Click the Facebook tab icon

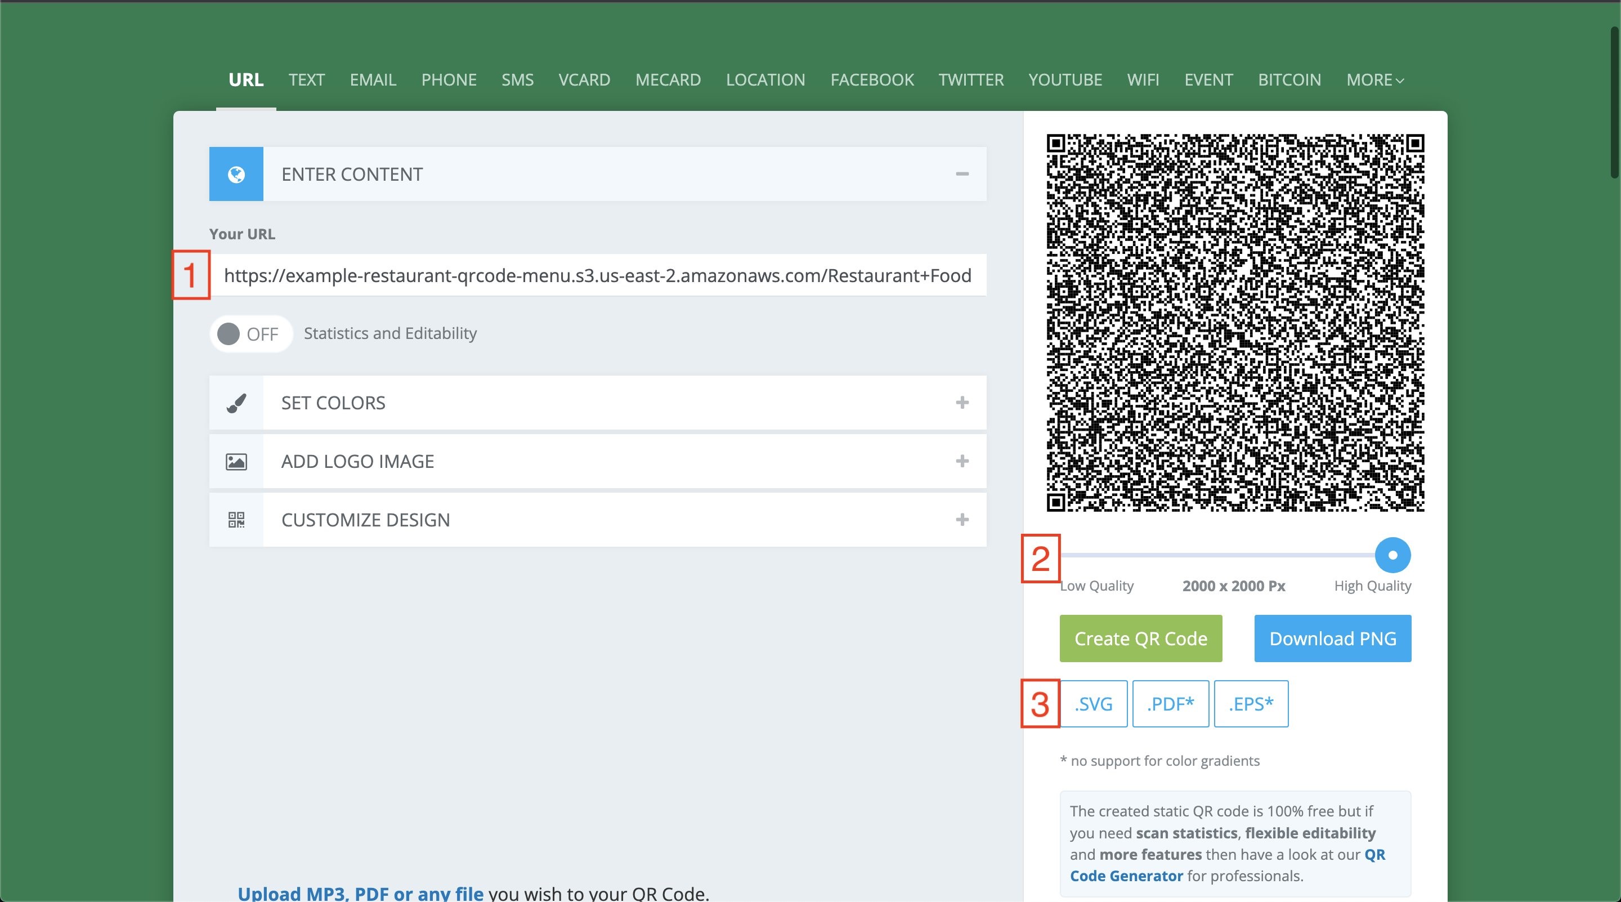[x=871, y=80]
